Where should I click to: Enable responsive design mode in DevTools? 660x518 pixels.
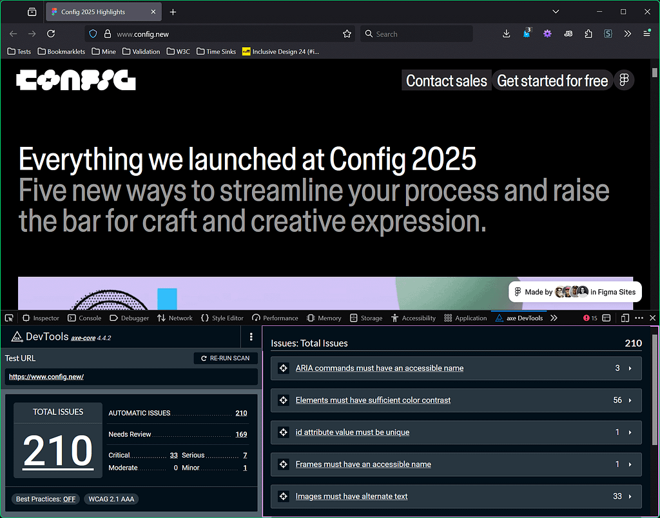tap(624, 318)
